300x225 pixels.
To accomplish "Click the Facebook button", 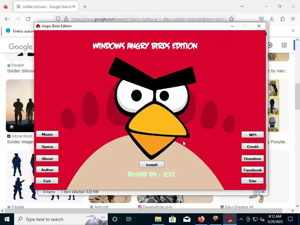I will [x=253, y=170].
